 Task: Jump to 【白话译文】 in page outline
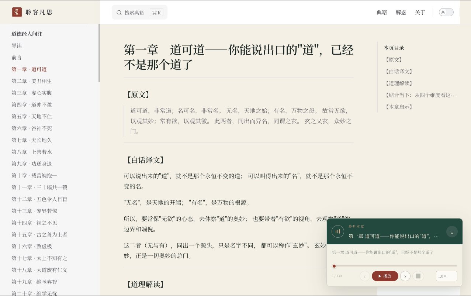[x=399, y=72]
